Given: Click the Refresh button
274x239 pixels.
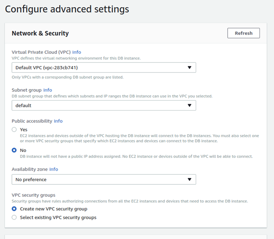Looking at the screenshot, I should (x=244, y=33).
